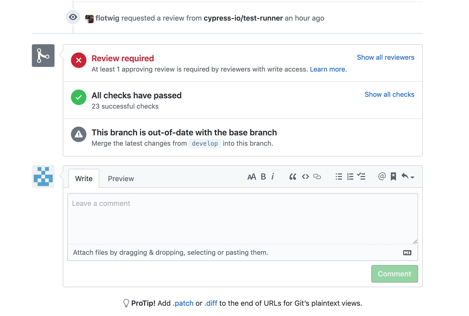Add a task list

(x=362, y=177)
